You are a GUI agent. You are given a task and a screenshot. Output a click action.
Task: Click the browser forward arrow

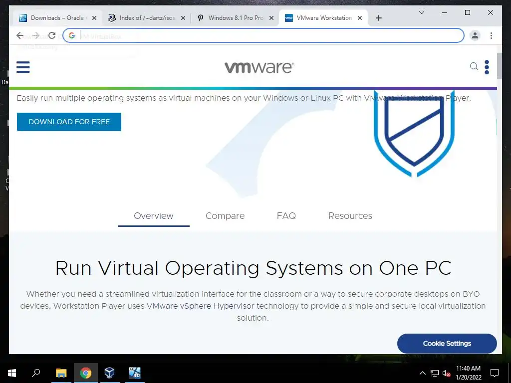pos(36,35)
